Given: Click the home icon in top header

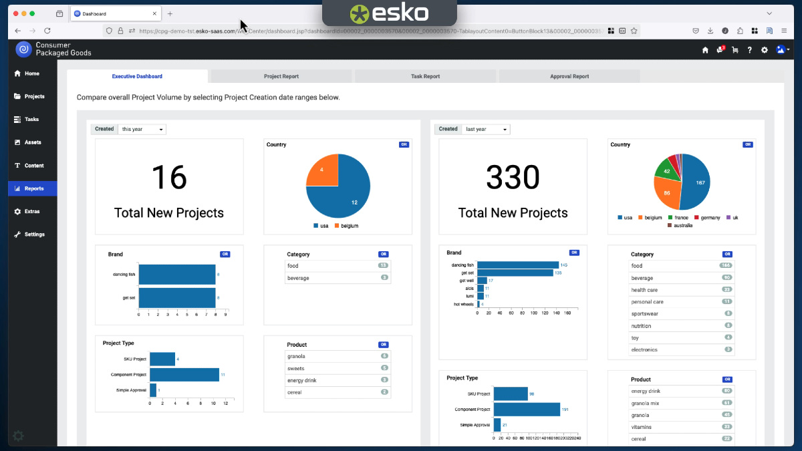Looking at the screenshot, I should click(x=705, y=50).
